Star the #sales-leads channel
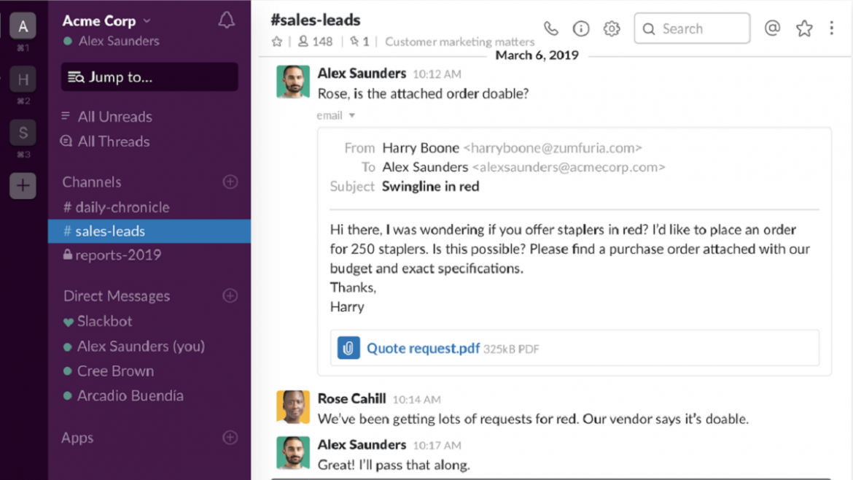The height and width of the screenshot is (480, 853). (x=276, y=42)
